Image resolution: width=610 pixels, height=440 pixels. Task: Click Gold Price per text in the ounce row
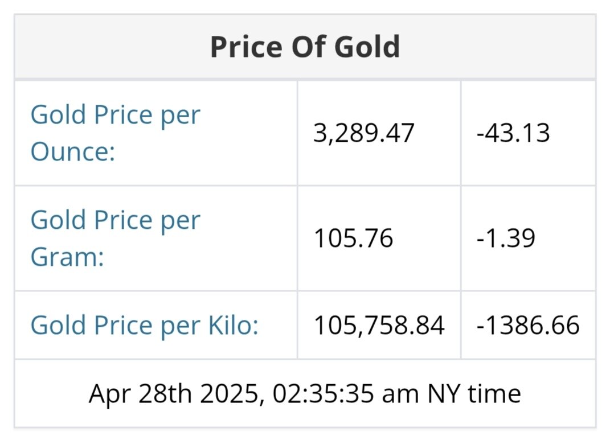pyautogui.click(x=115, y=115)
